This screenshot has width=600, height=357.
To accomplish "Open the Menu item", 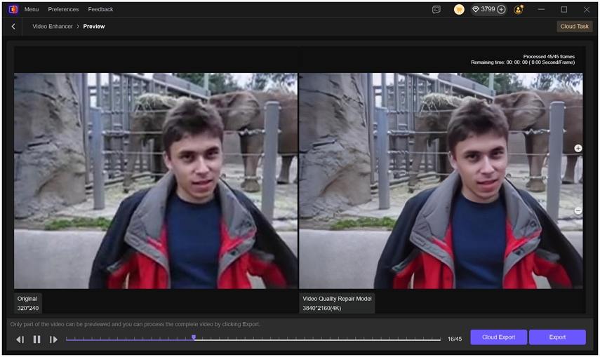I will (x=32, y=10).
